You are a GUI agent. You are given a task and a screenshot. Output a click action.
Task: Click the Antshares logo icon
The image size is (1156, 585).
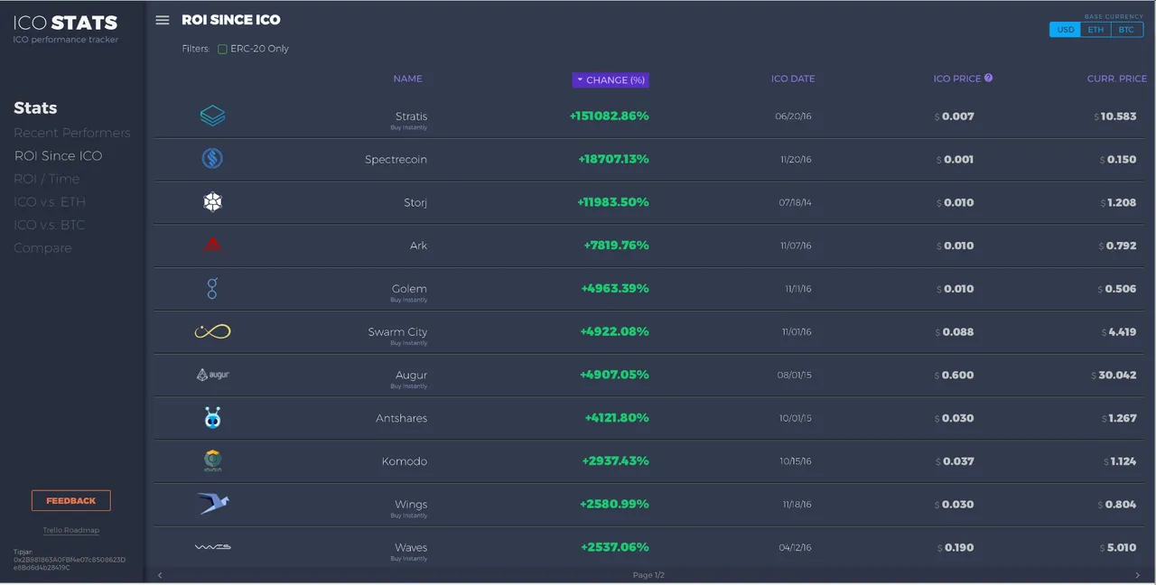pyautogui.click(x=212, y=418)
